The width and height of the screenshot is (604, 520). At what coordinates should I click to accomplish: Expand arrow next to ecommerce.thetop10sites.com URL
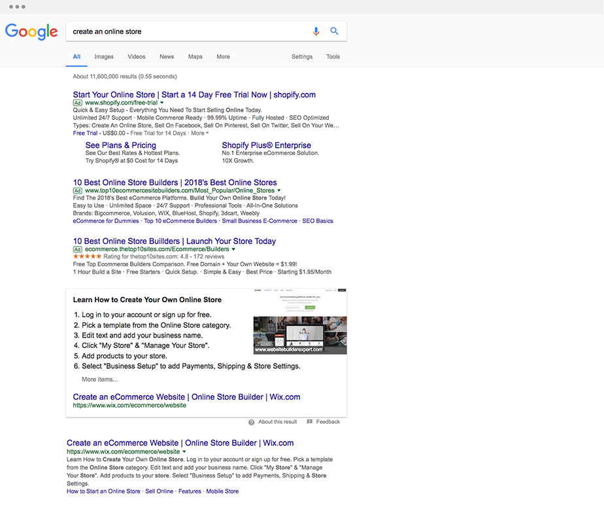coord(233,249)
